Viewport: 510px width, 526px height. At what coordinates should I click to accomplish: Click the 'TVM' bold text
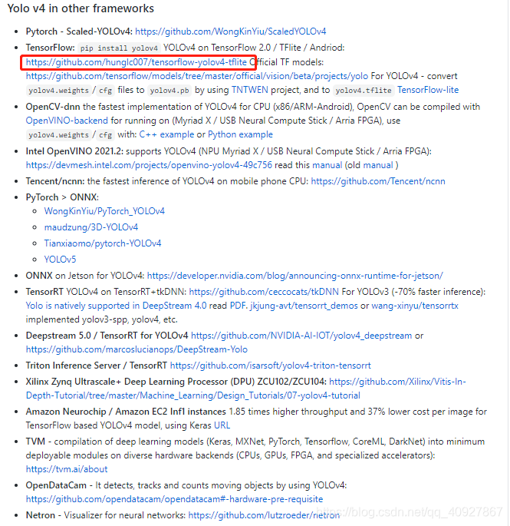[x=35, y=442]
